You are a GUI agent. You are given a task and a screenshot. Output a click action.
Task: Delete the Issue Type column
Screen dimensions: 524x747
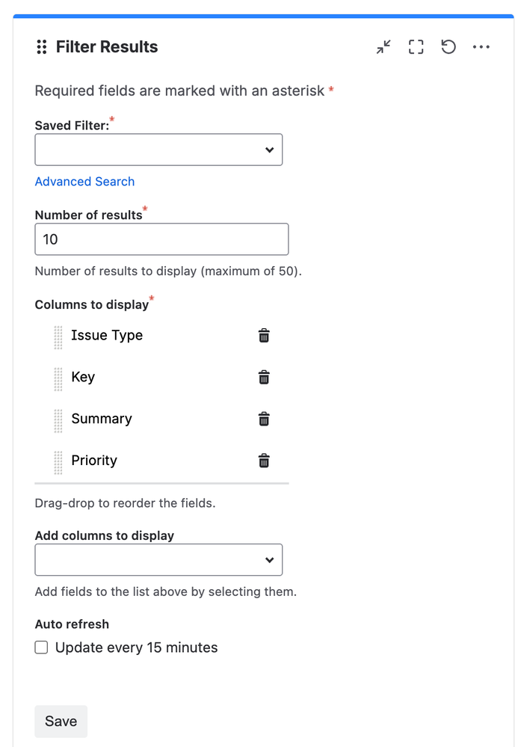pos(264,336)
